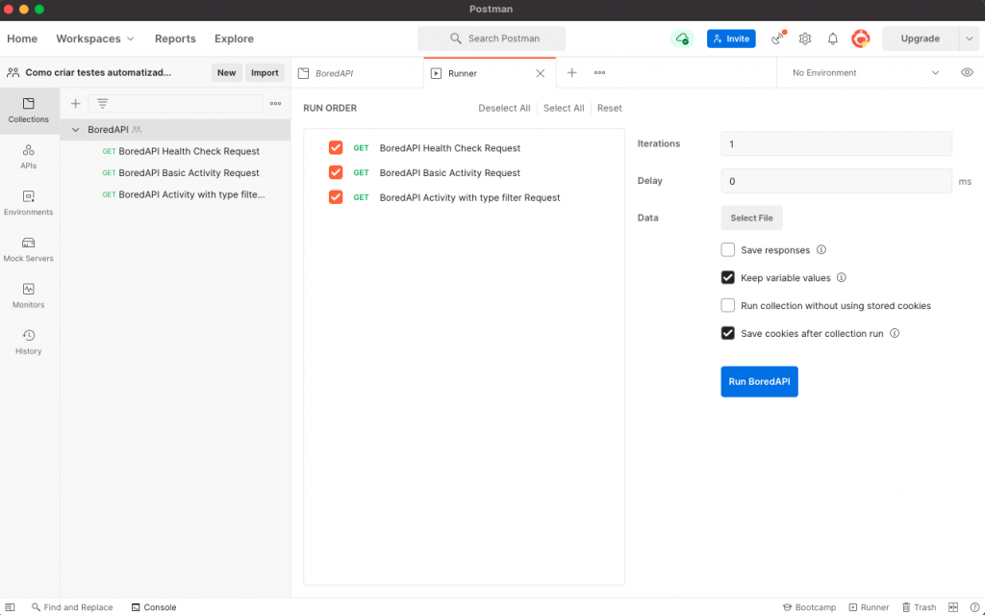Run the BoredAPI collection
The width and height of the screenshot is (985, 615).
point(759,381)
